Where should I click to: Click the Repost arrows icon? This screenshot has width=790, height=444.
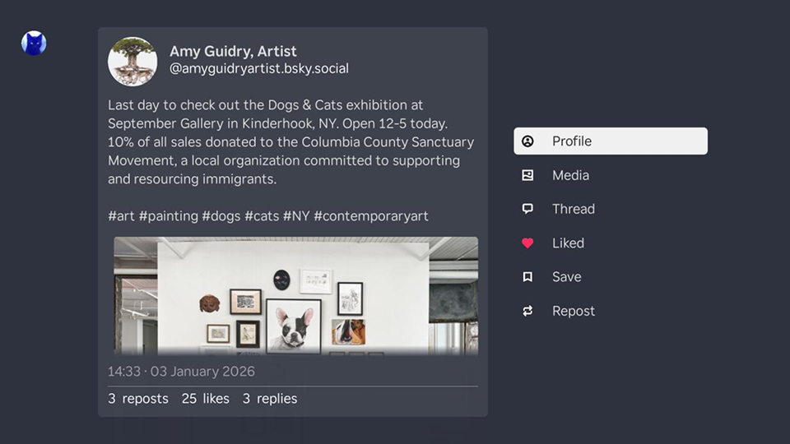(x=528, y=311)
